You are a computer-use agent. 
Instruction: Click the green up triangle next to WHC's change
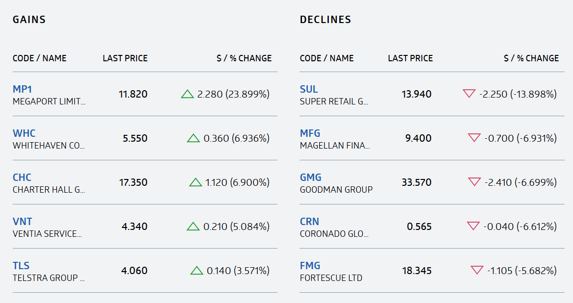pyautogui.click(x=192, y=138)
